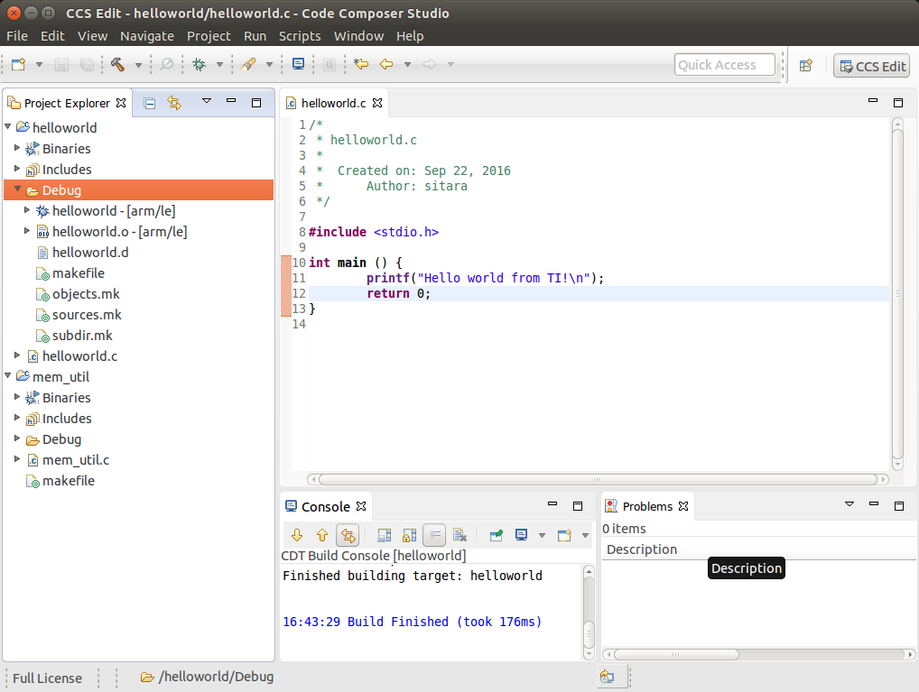Image resolution: width=919 pixels, height=692 pixels.
Task: Click the Quick Access search field
Action: [x=724, y=65]
